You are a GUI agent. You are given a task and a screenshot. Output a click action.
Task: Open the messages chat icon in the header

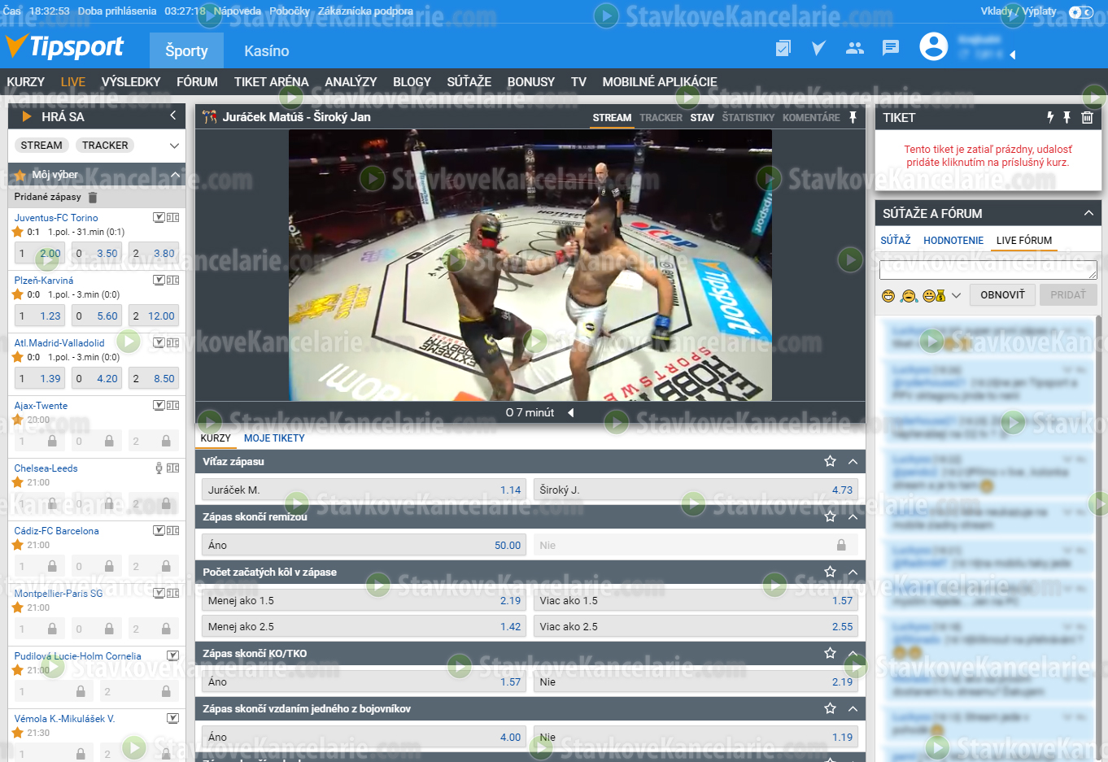tap(891, 48)
